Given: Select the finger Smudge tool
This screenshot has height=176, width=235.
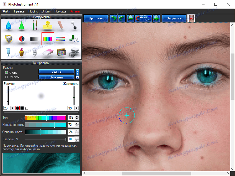Looking at the screenshot, I should (61, 25).
